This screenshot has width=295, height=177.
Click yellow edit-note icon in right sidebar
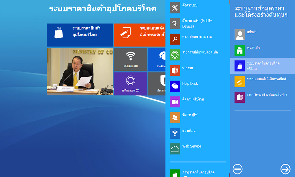(x=240, y=81)
